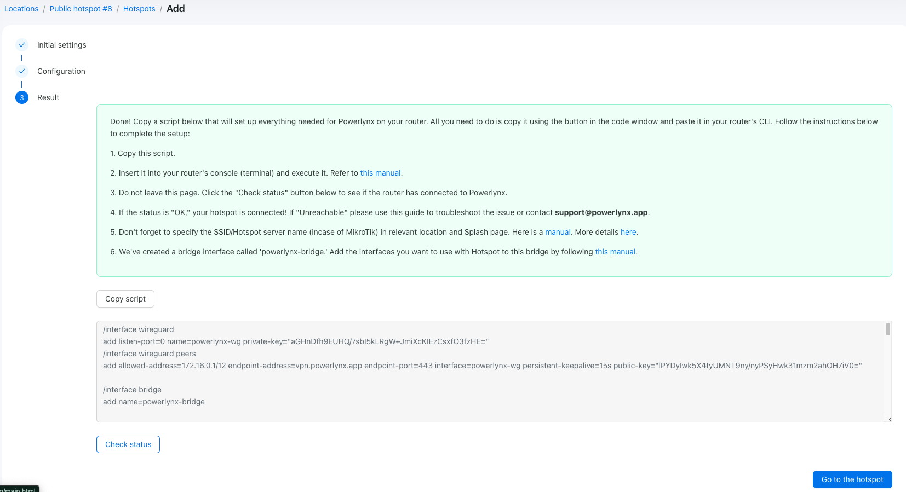Open the Locations breadcrumb link
Image resolution: width=906 pixels, height=492 pixels.
[21, 9]
